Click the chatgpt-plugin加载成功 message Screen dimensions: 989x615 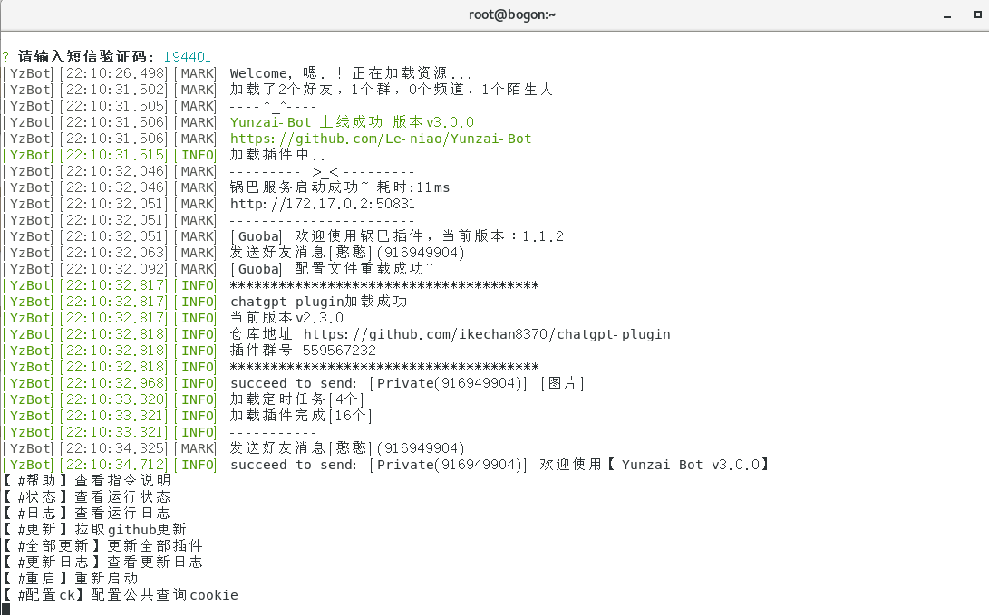(318, 302)
